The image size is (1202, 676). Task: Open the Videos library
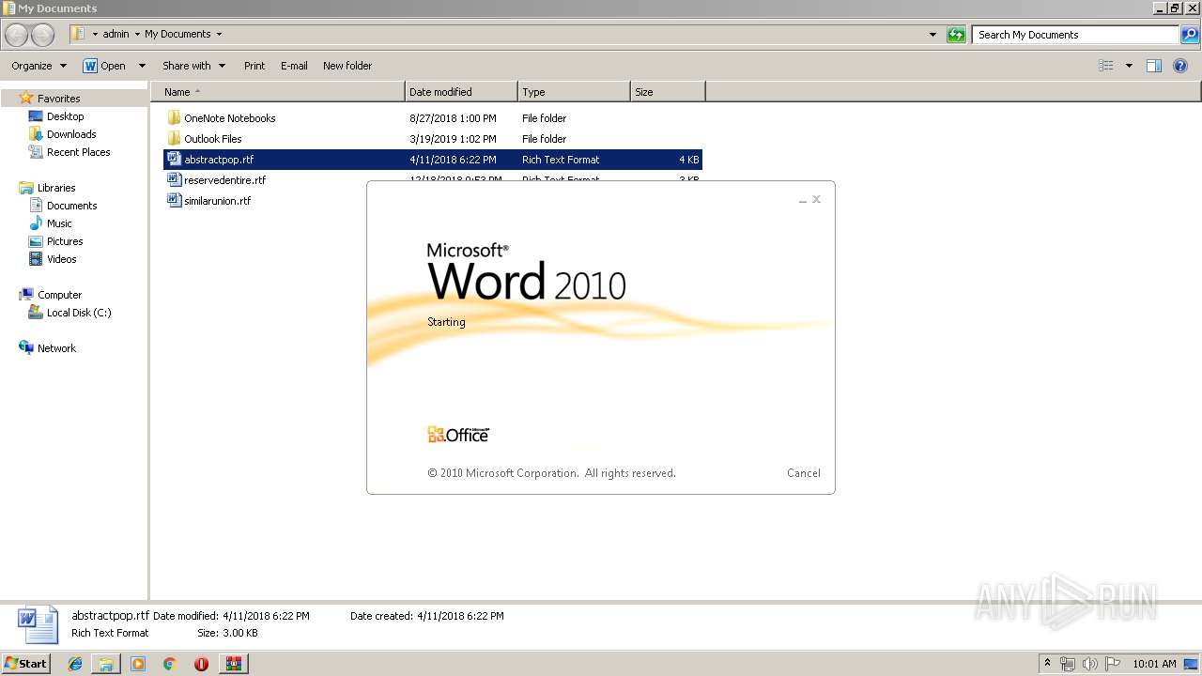[61, 259]
